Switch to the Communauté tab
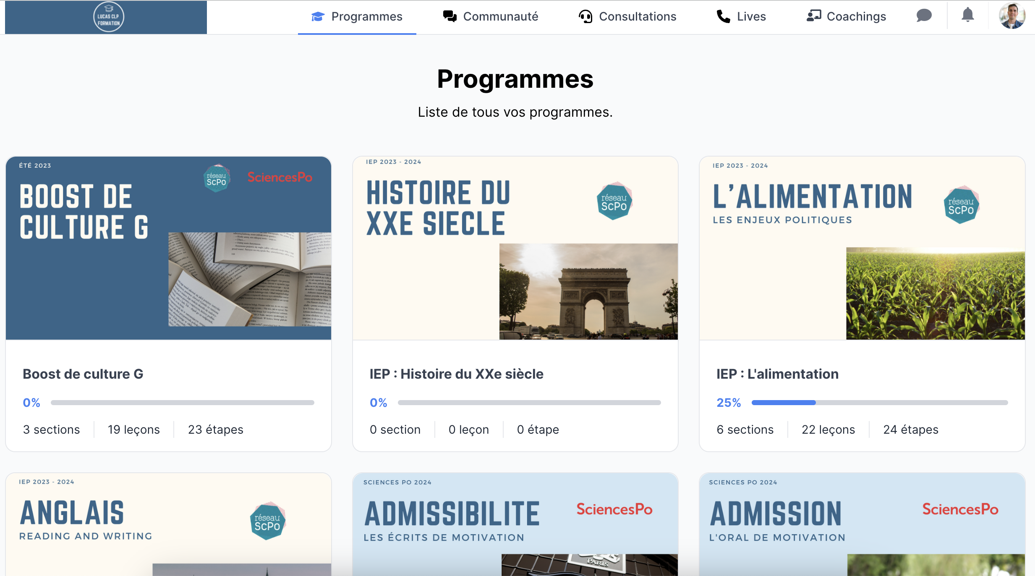The height and width of the screenshot is (576, 1035). [500, 16]
